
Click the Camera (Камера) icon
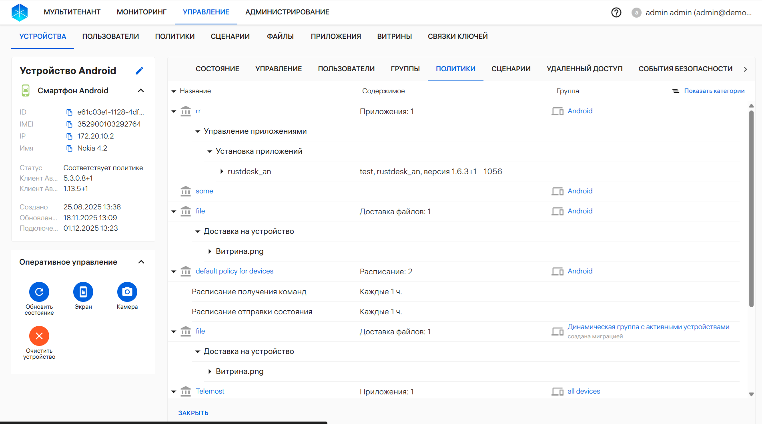click(x=127, y=292)
